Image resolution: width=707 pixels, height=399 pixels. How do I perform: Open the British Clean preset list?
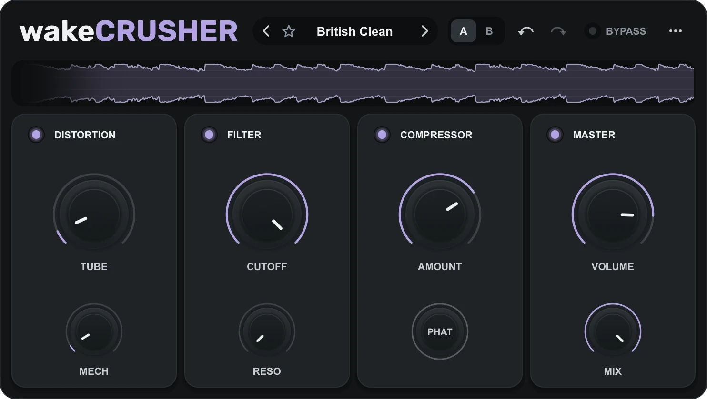(x=354, y=31)
